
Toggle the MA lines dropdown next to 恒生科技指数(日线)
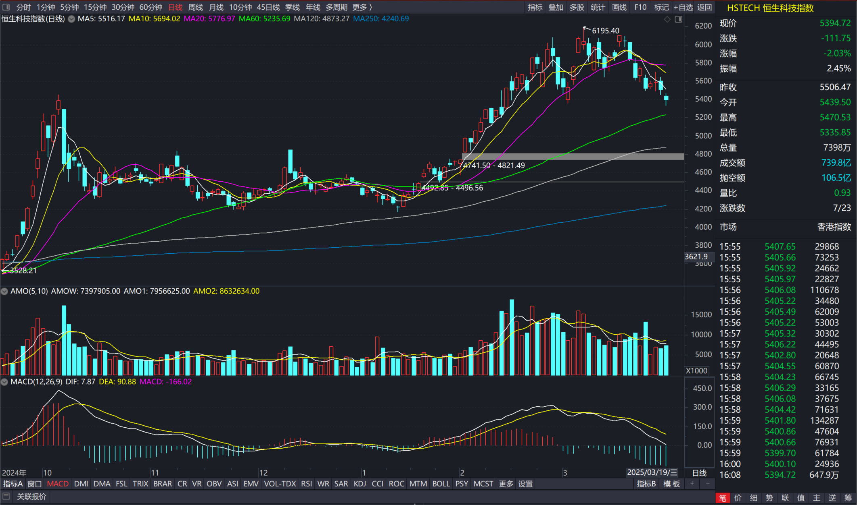pyautogui.click(x=71, y=19)
